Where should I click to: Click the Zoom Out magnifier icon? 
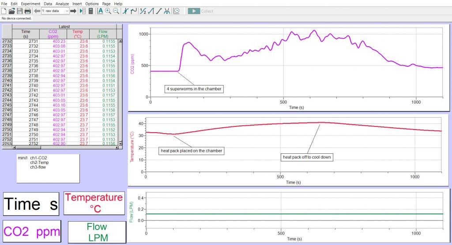[x=116, y=11]
